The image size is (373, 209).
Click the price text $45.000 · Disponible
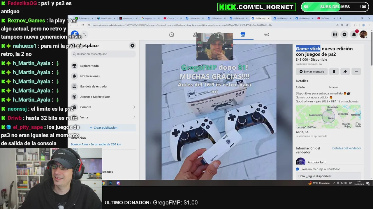click(x=311, y=60)
